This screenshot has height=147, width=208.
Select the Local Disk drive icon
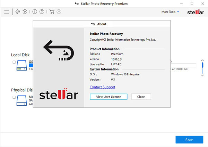click(x=21, y=65)
